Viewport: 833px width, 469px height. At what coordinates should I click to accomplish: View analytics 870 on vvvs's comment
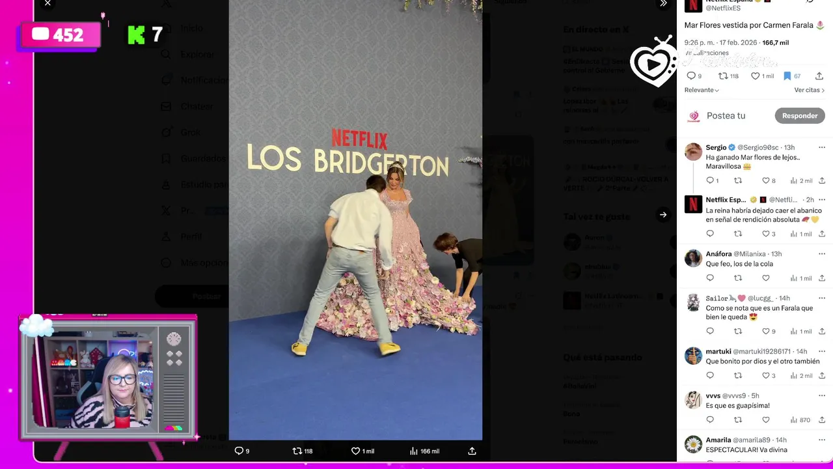click(x=800, y=420)
